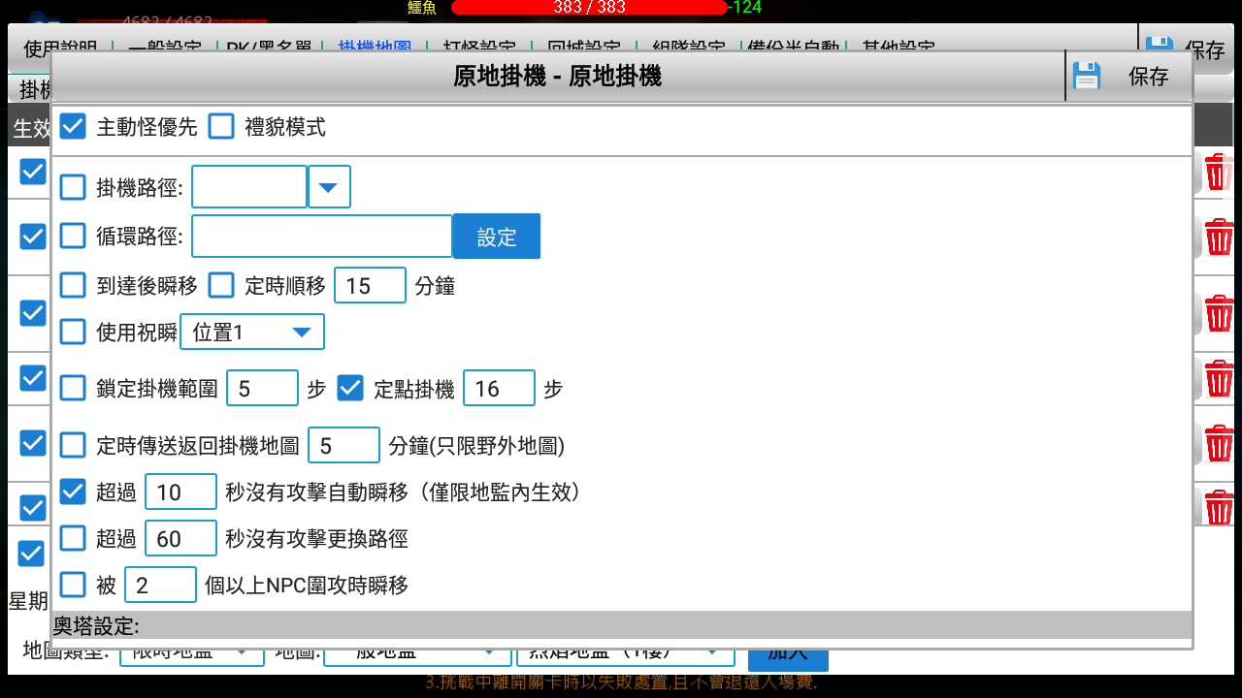Click the seconds field showing 60
The width and height of the screenshot is (1242, 698).
pyautogui.click(x=181, y=538)
